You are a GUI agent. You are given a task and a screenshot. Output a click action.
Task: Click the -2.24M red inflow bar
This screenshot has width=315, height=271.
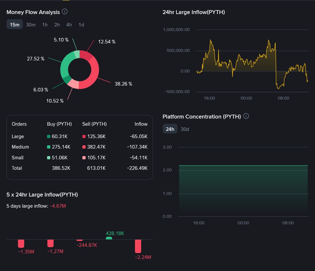[x=138, y=246]
